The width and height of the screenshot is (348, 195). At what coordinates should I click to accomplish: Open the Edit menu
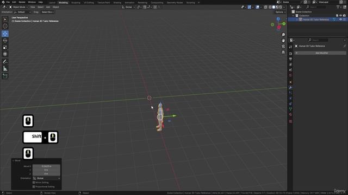click(x=14, y=2)
